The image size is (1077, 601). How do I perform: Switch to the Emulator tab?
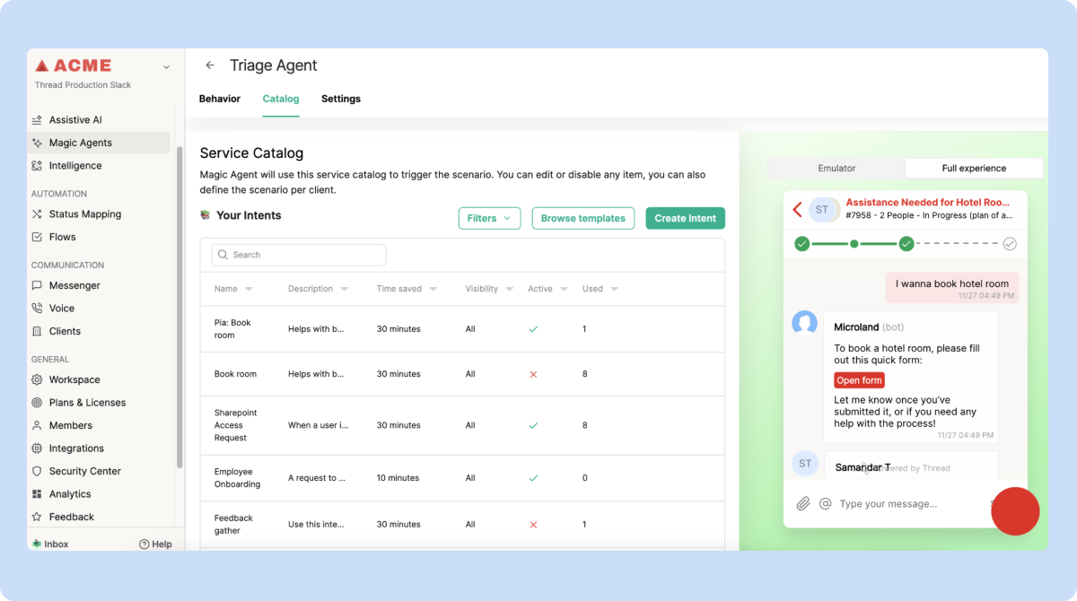coord(836,168)
